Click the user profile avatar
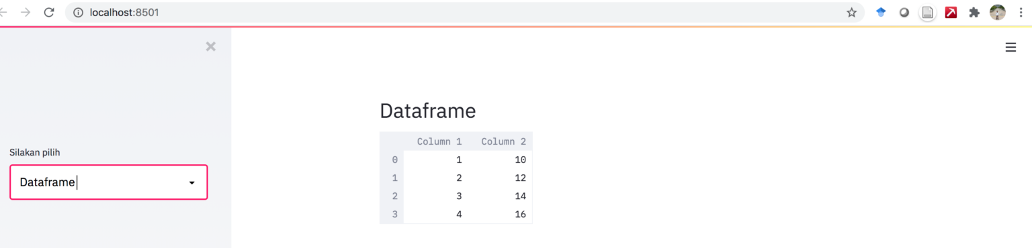 tap(998, 12)
